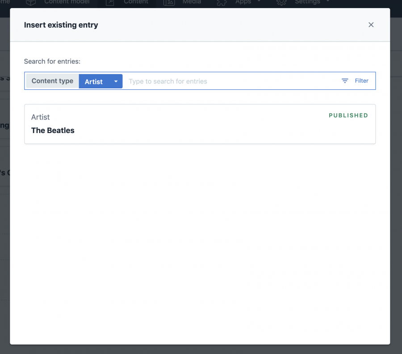Screen dimensions: 402x354
Task: Close the Insert existing entry dialog
Action: (x=371, y=25)
